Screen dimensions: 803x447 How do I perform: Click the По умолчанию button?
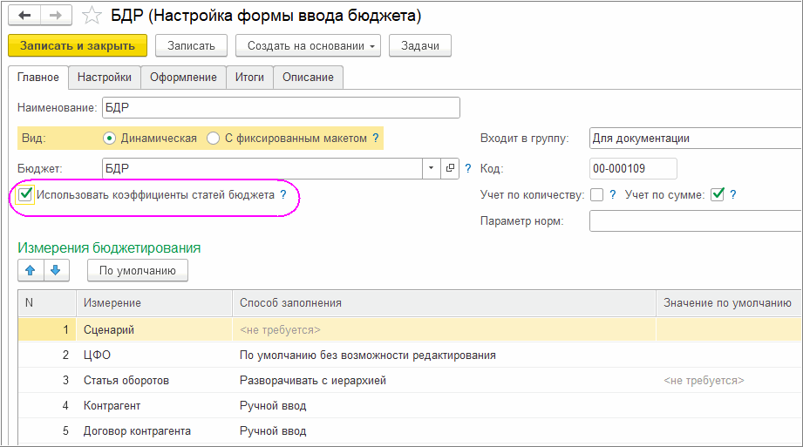pos(138,271)
